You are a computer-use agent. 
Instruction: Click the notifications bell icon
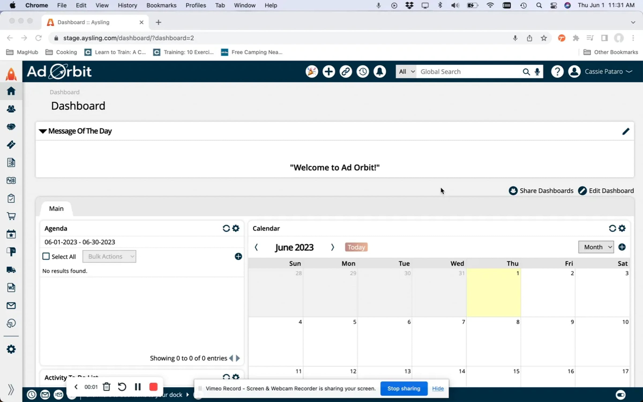pyautogui.click(x=380, y=72)
